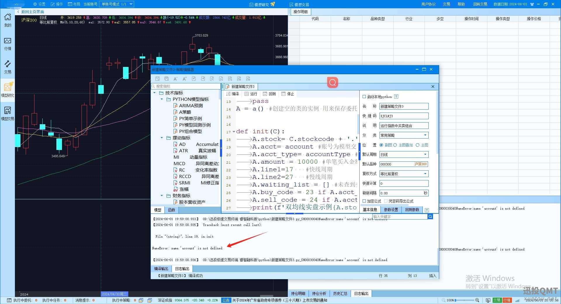Open the 历史汇总 tab in trading panel

point(340,293)
